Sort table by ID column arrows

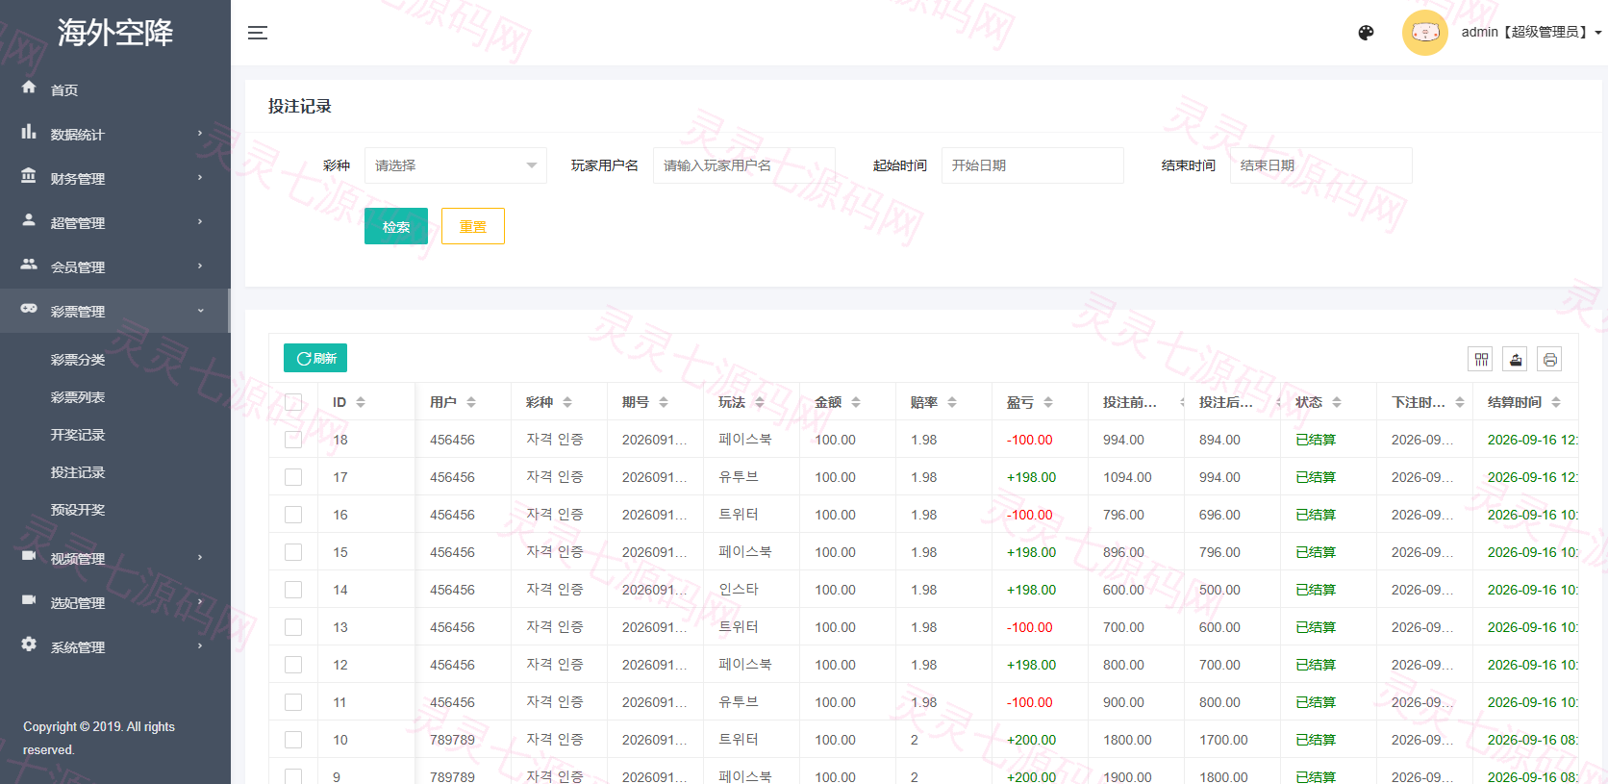(x=361, y=402)
